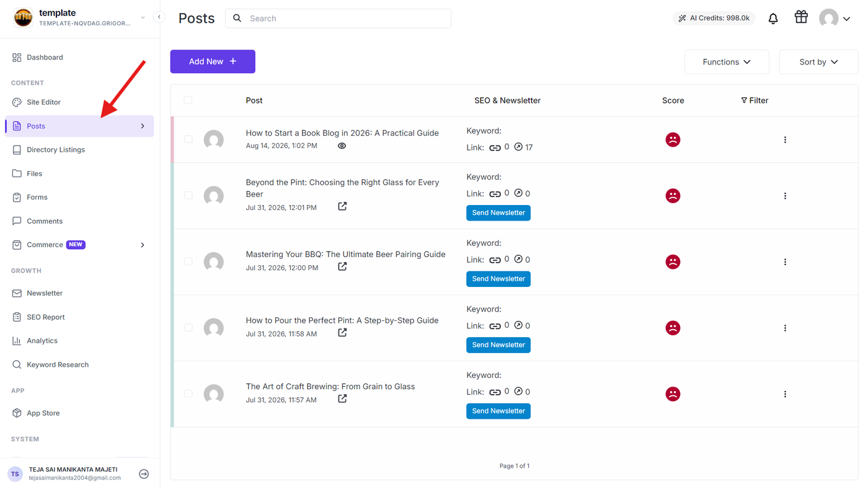Send Newsletter for Craft Brewing post

point(498,411)
